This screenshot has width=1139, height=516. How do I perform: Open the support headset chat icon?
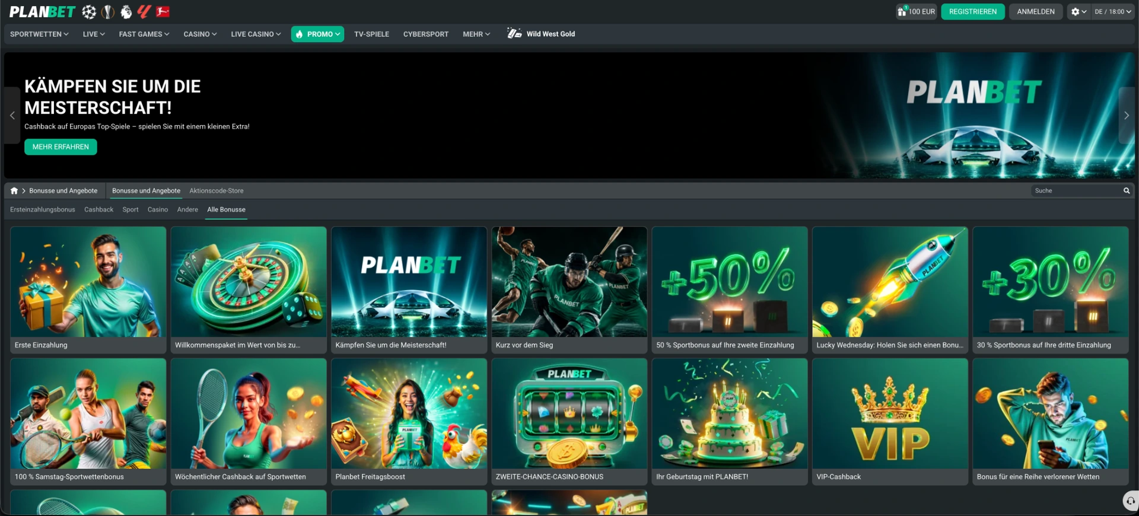[1131, 501]
